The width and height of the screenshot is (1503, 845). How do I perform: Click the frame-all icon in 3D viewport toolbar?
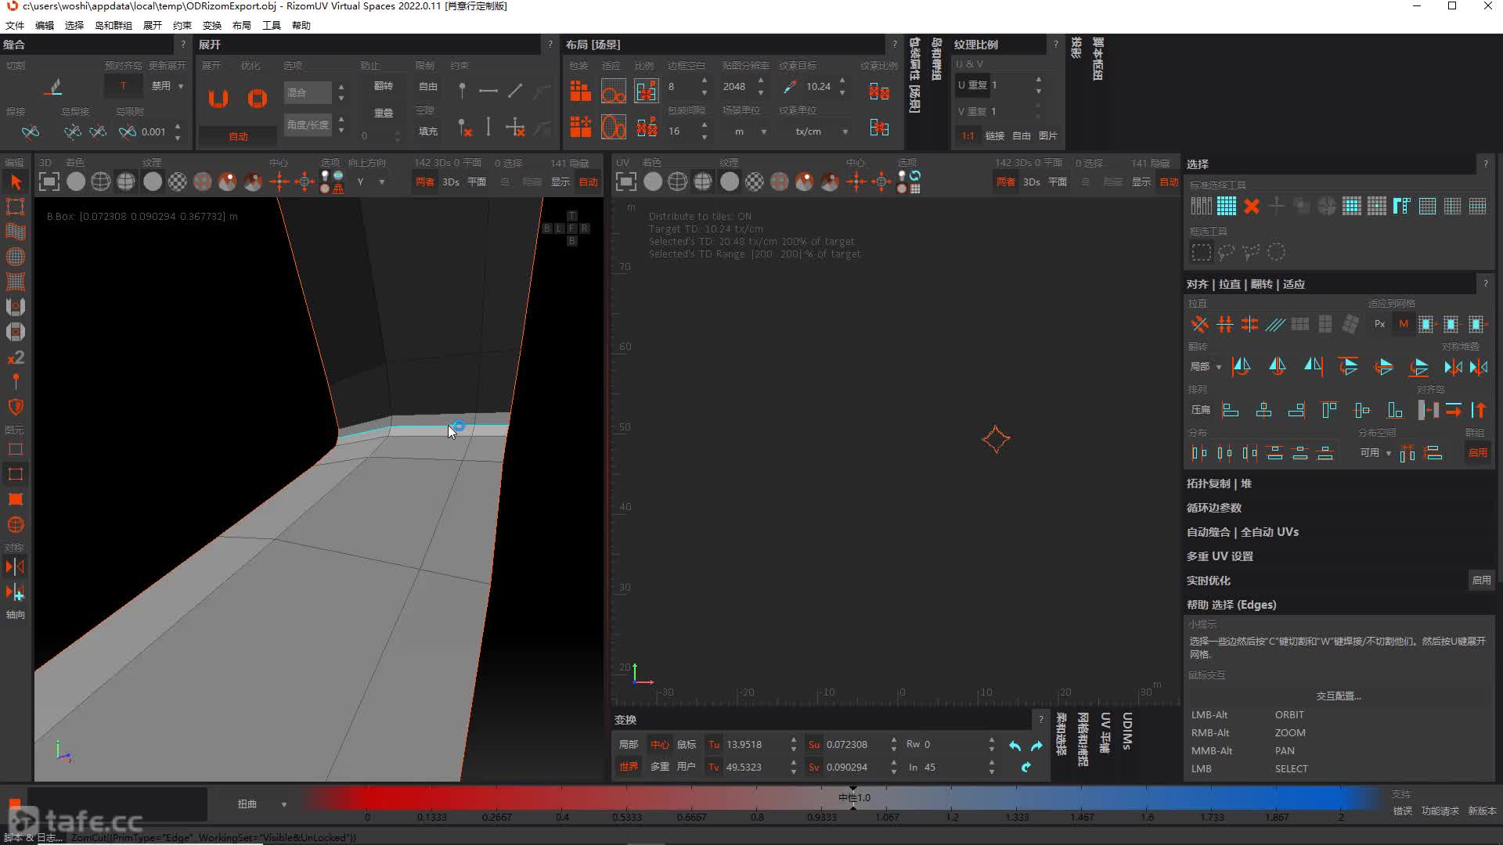(49, 182)
